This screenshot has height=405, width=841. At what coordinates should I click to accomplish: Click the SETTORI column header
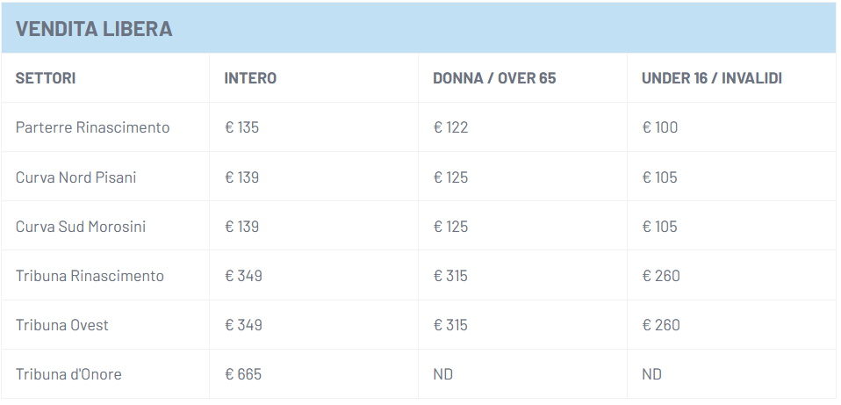click(46, 78)
